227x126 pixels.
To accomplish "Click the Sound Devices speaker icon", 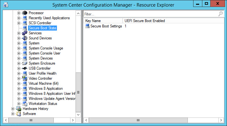I will pyautogui.click(x=25, y=38).
